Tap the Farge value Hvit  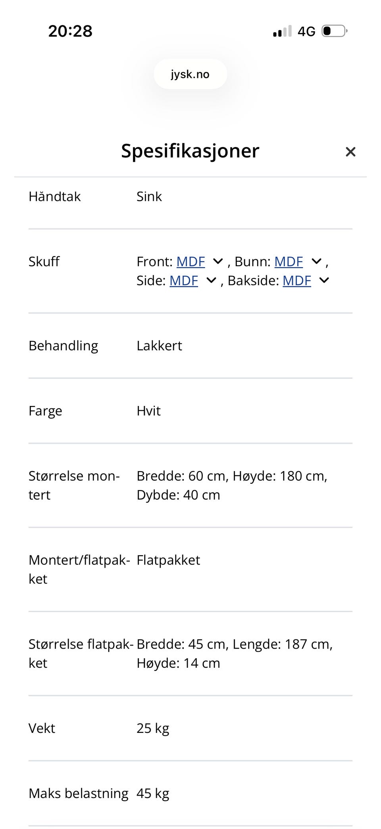coord(148,411)
